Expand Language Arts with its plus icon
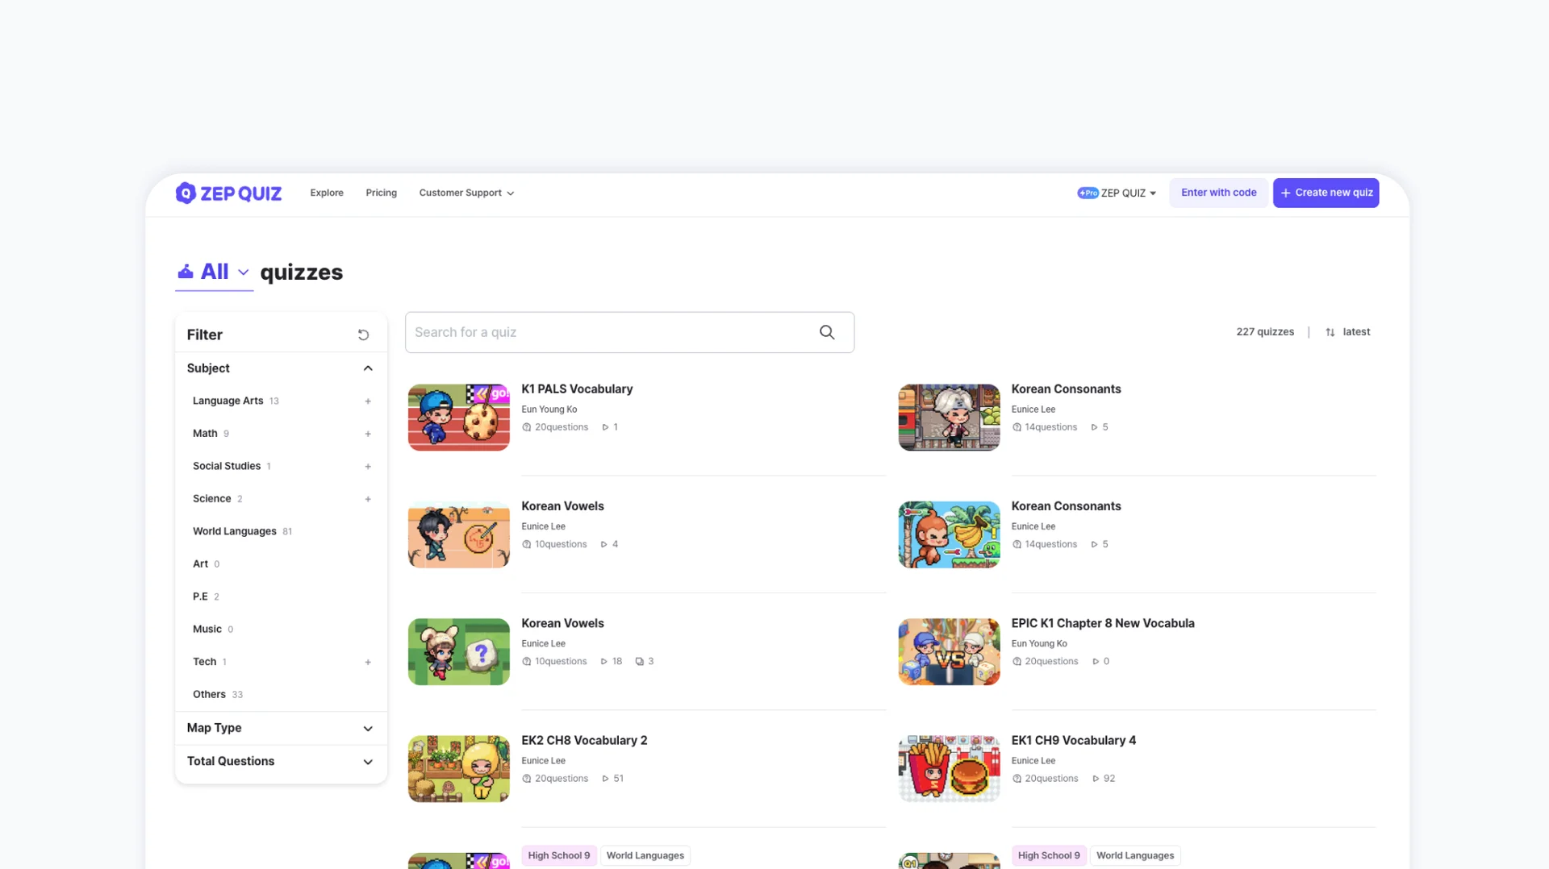Viewport: 1549px width, 869px height. click(368, 401)
